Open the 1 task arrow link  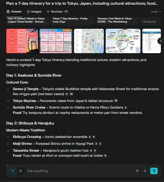156,12
